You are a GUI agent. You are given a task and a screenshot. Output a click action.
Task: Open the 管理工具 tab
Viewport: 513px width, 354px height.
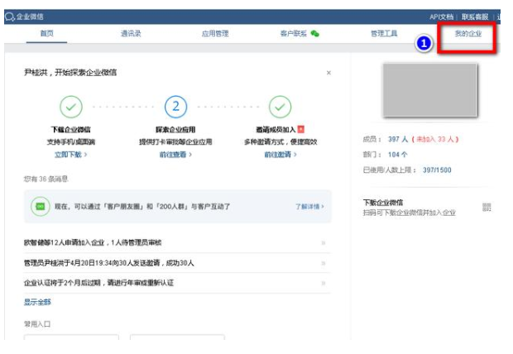384,33
